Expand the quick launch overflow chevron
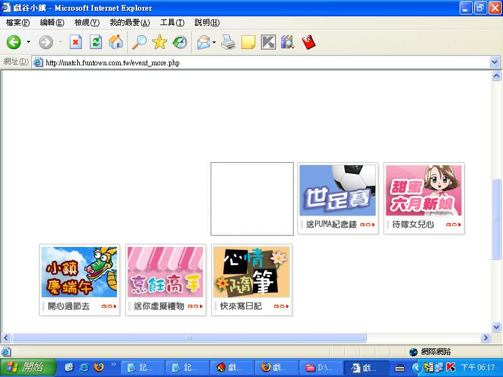Image resolution: width=503 pixels, height=377 pixels. (x=114, y=364)
